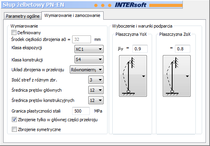
Task: Open Średnica prętów głównych dropdown
Action: click(96, 90)
